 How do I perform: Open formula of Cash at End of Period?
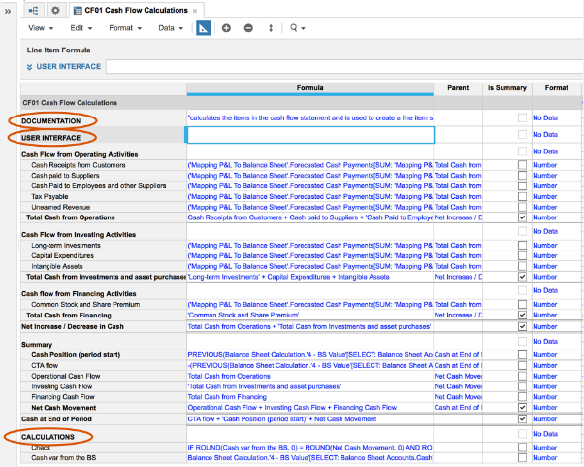coord(309,418)
